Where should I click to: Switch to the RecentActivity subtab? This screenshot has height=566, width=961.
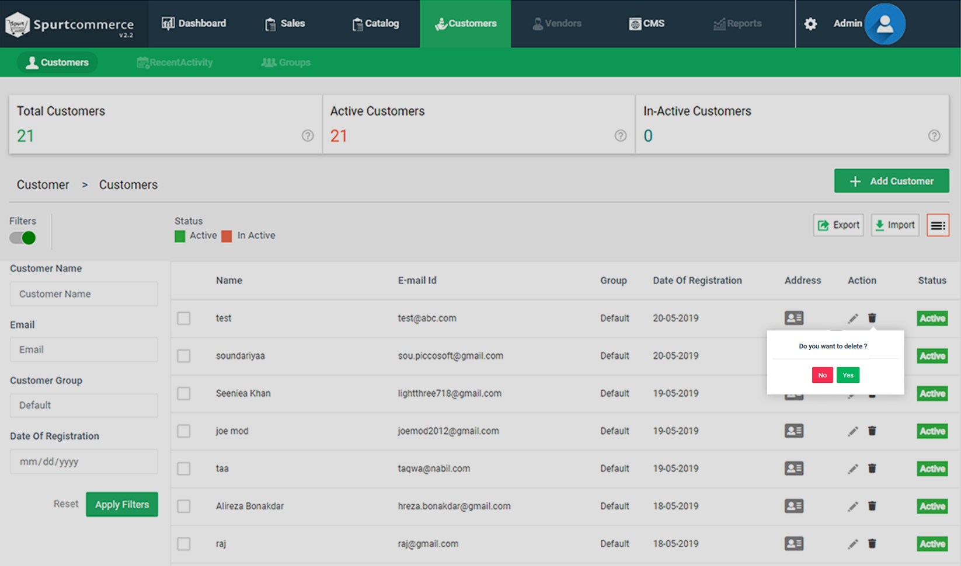coord(175,62)
